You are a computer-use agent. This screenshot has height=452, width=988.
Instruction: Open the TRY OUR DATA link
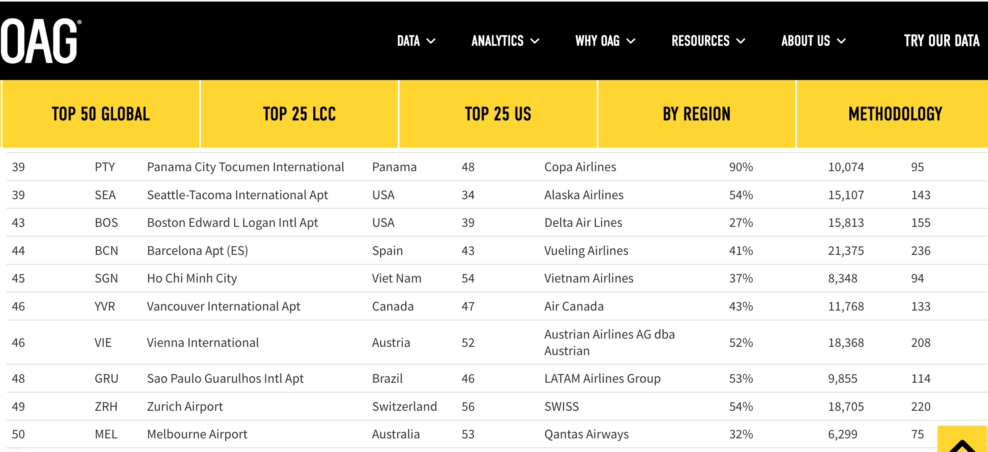tap(941, 41)
